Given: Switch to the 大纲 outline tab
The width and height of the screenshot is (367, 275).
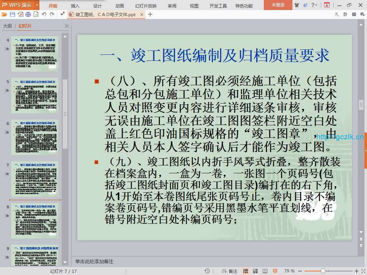Looking at the screenshot, I should [8, 26].
